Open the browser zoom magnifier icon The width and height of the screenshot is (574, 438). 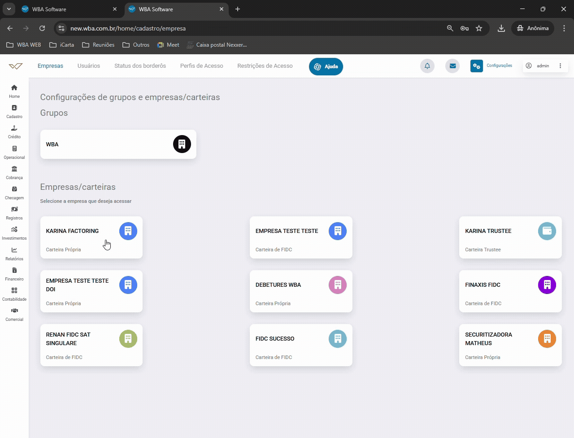(450, 28)
